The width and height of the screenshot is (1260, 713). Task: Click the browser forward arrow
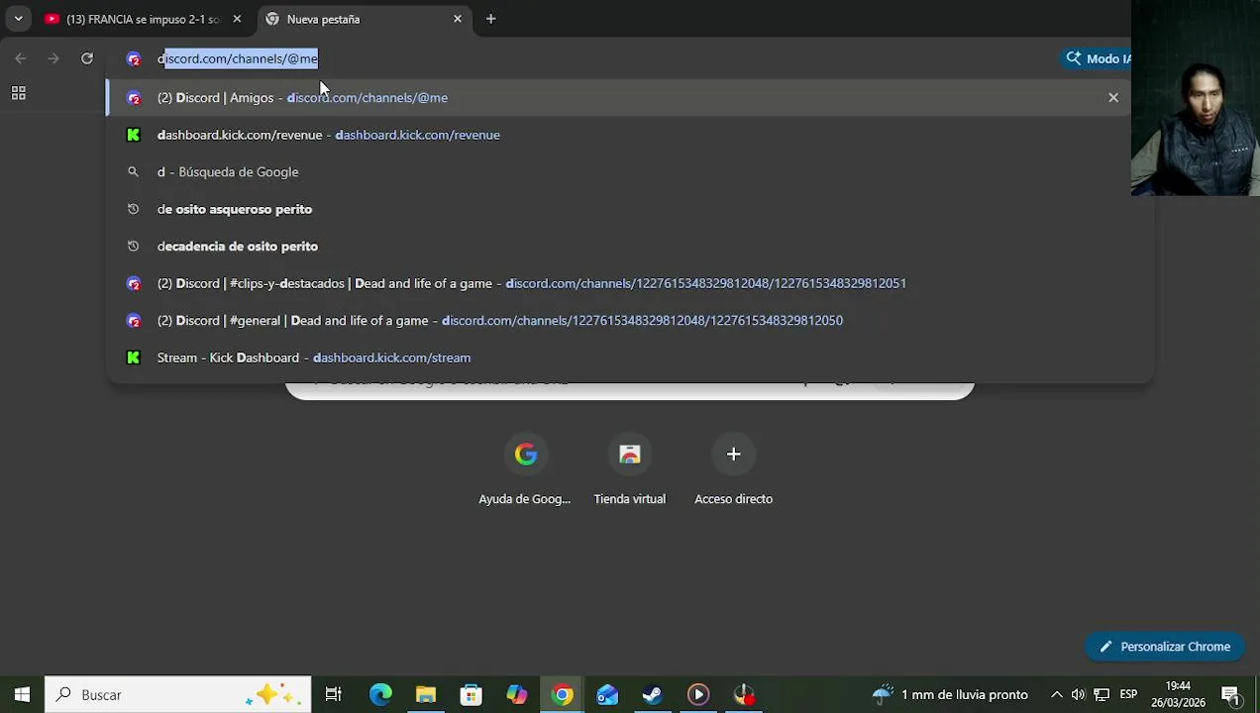(x=53, y=58)
